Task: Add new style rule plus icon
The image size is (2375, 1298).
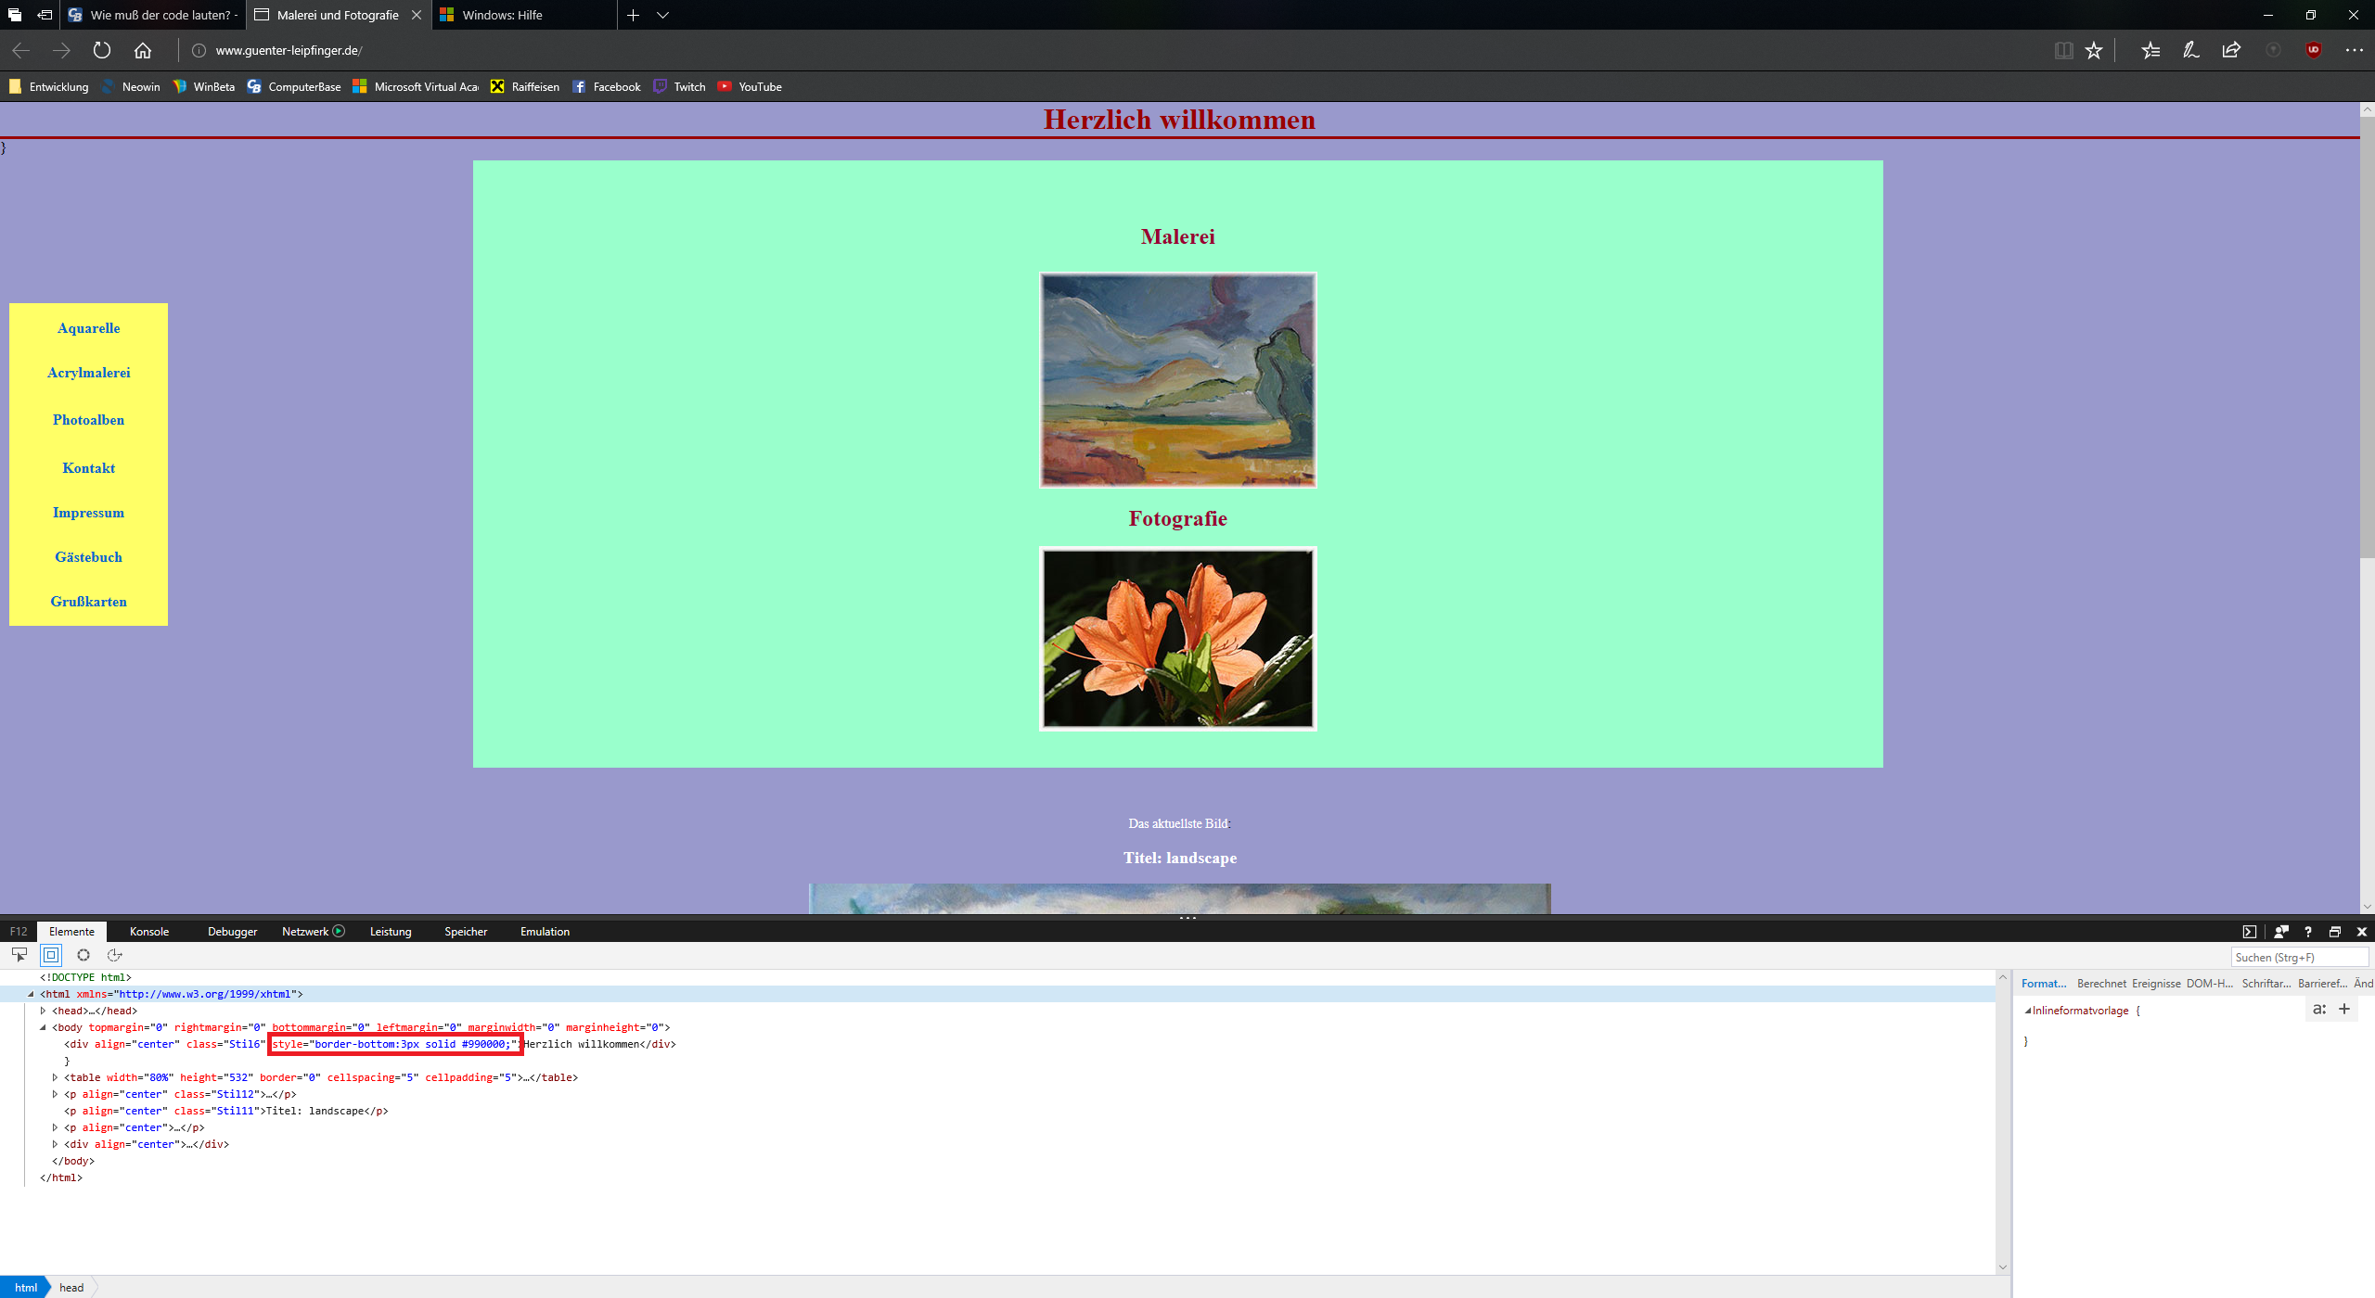Action: click(x=2344, y=1009)
